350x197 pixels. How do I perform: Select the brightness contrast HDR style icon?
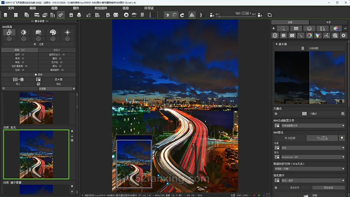click(x=24, y=32)
